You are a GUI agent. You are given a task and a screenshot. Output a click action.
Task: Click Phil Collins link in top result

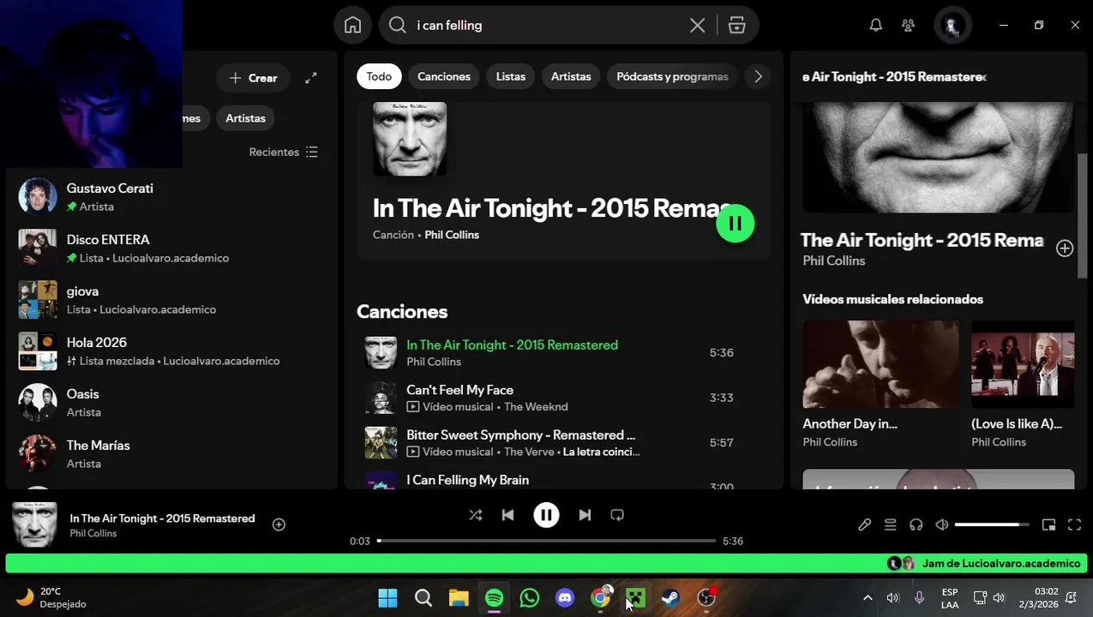click(452, 235)
